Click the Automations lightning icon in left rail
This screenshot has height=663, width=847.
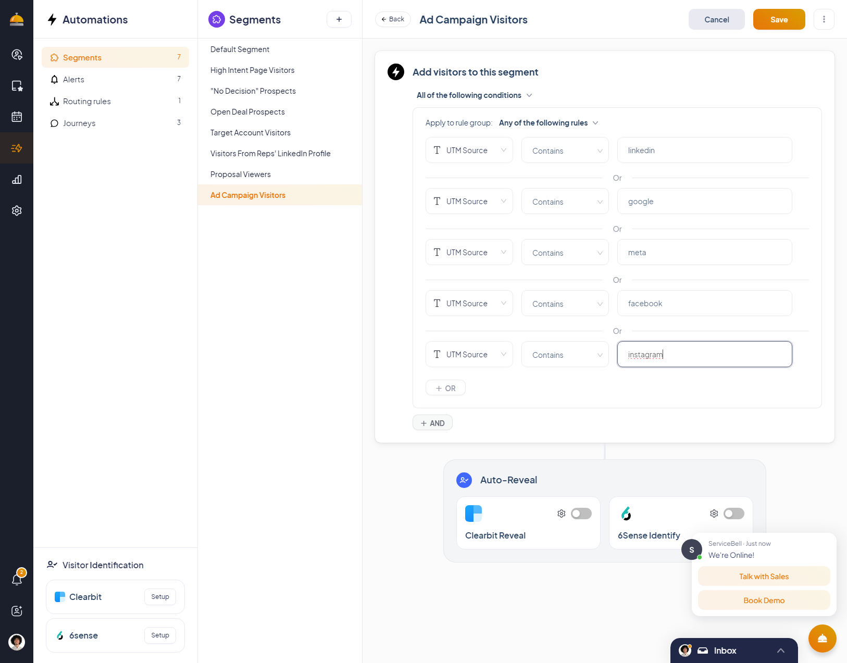[x=17, y=148]
